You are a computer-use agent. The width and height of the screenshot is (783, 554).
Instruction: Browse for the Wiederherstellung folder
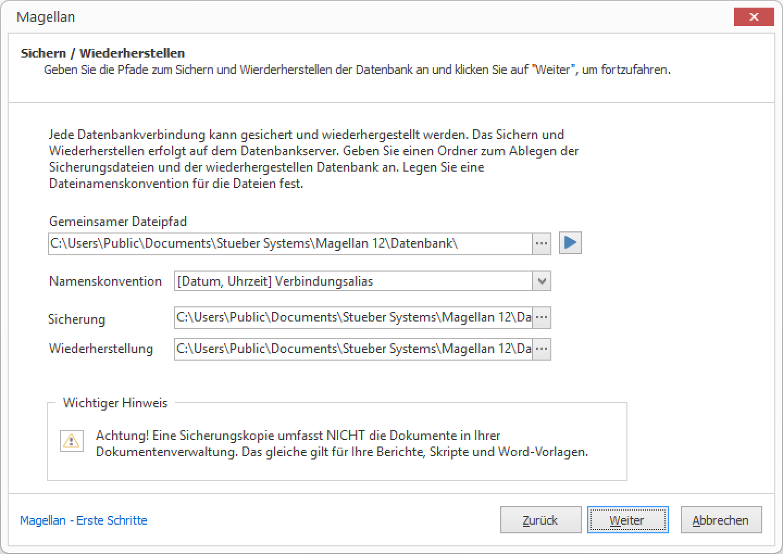[542, 349]
